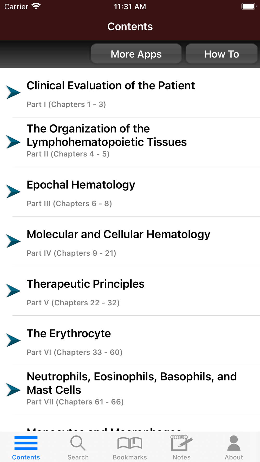Open the Search tab magnifier icon
Viewport: 260px width, 462px height.
coord(78,443)
